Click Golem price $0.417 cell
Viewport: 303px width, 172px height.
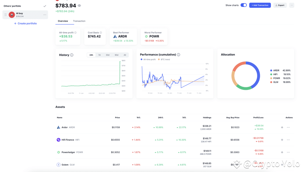(x=116, y=165)
